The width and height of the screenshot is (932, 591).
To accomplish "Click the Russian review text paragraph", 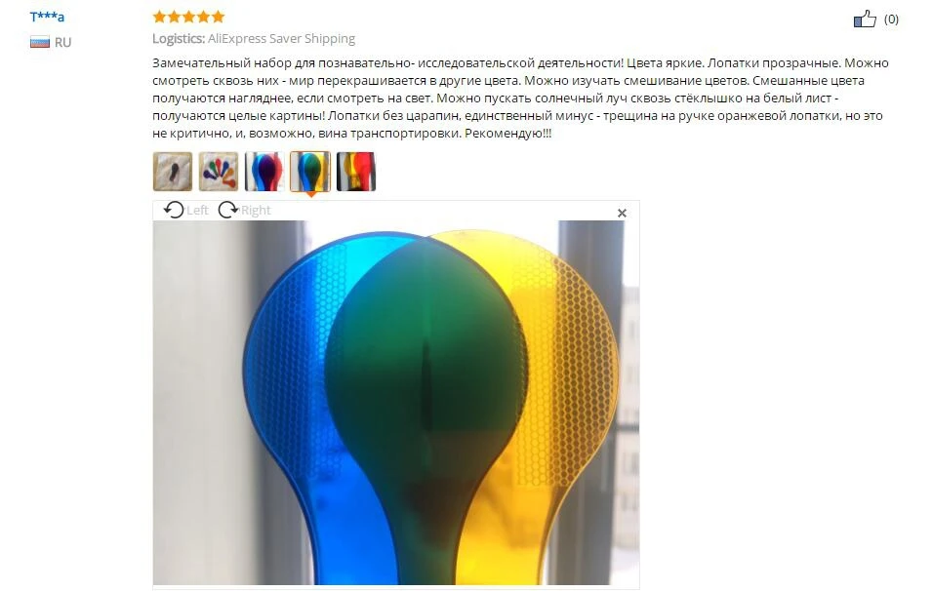I will [x=521, y=98].
